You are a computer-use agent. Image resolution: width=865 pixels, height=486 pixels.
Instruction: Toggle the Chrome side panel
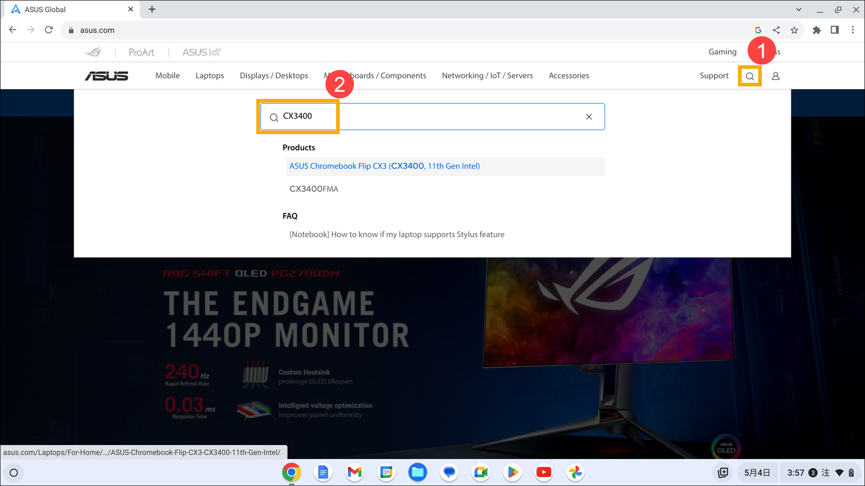pos(835,30)
